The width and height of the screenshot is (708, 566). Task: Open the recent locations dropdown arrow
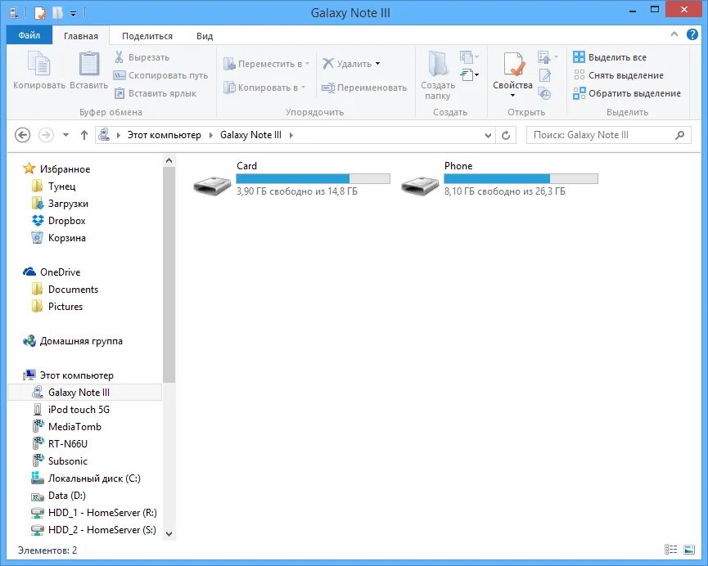pos(66,135)
